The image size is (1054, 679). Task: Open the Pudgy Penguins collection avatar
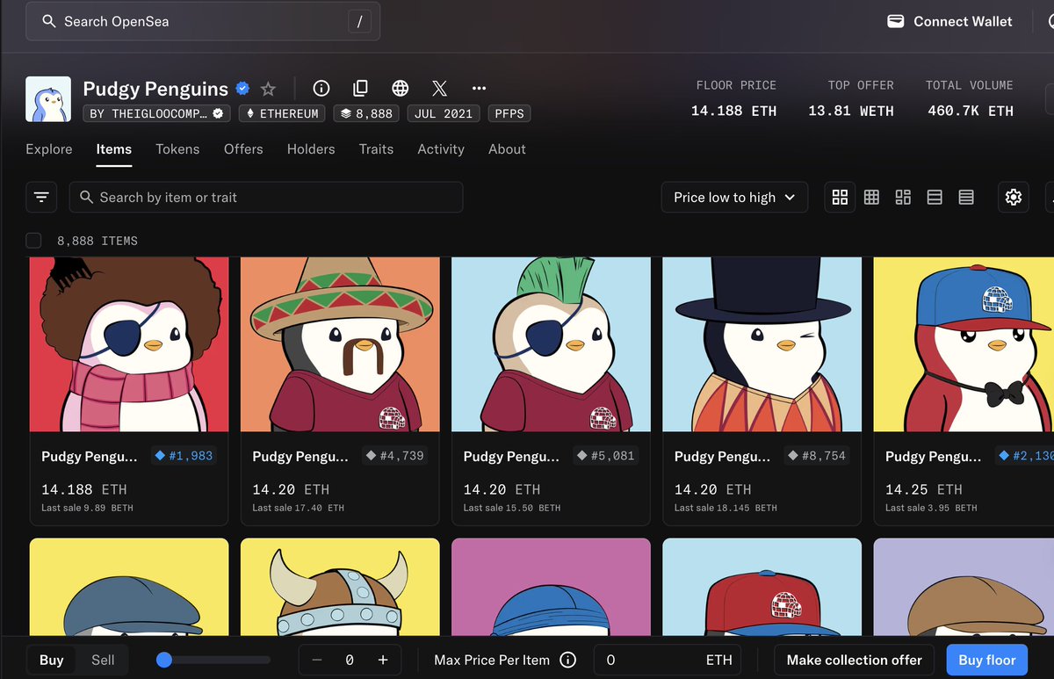pyautogui.click(x=48, y=98)
